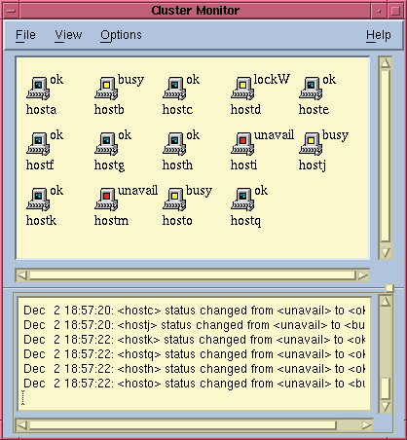Click the hoste ok host icon
This screenshot has width=407, height=440.
pyautogui.click(x=311, y=89)
